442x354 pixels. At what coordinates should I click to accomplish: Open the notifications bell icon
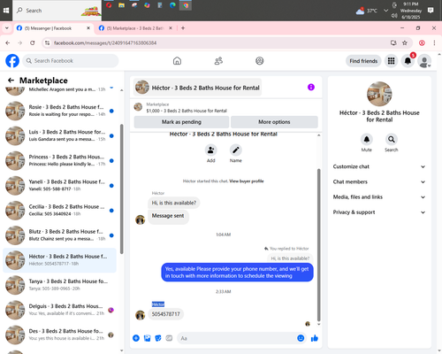pos(408,61)
